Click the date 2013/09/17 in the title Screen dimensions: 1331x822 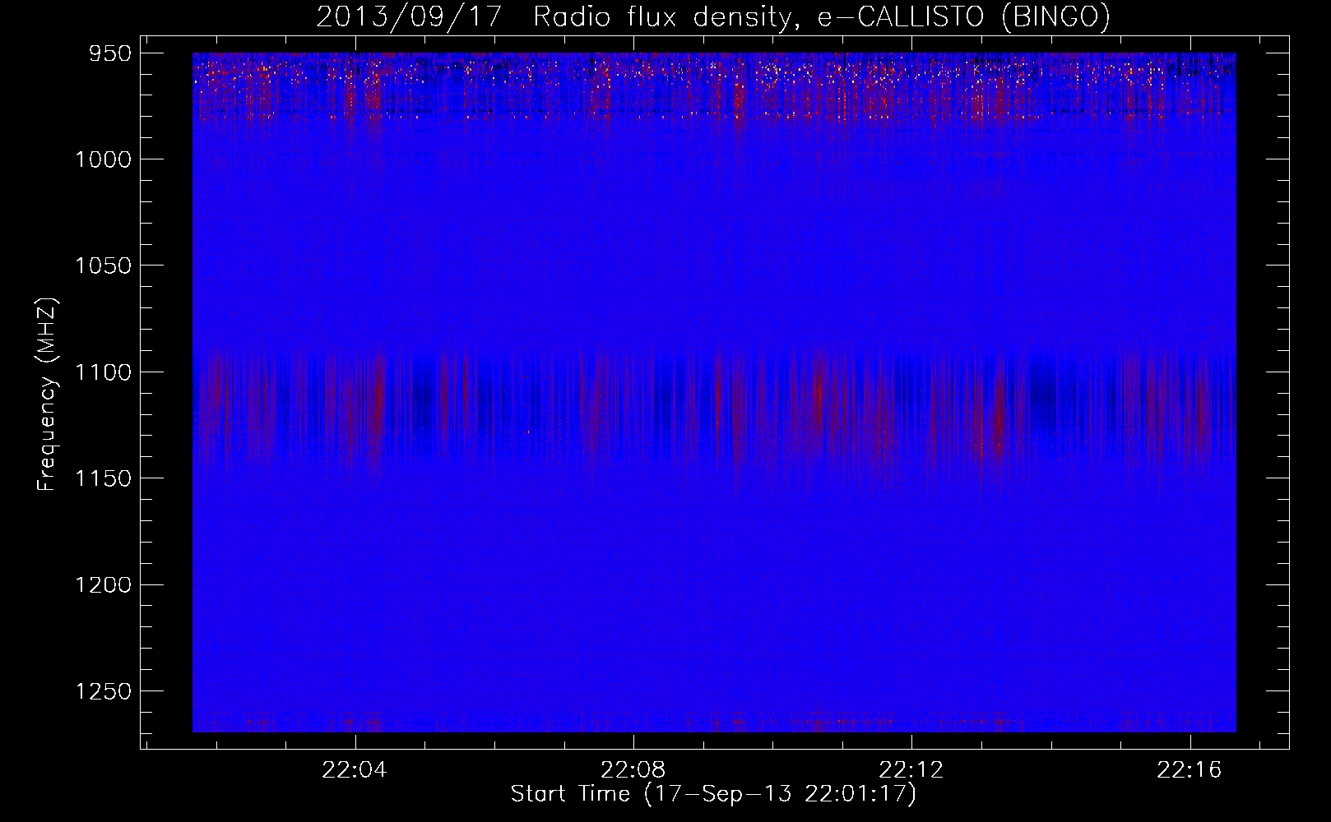[x=409, y=17]
